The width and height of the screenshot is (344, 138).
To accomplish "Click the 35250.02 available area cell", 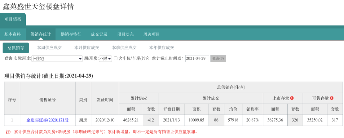I will coord(315,120).
